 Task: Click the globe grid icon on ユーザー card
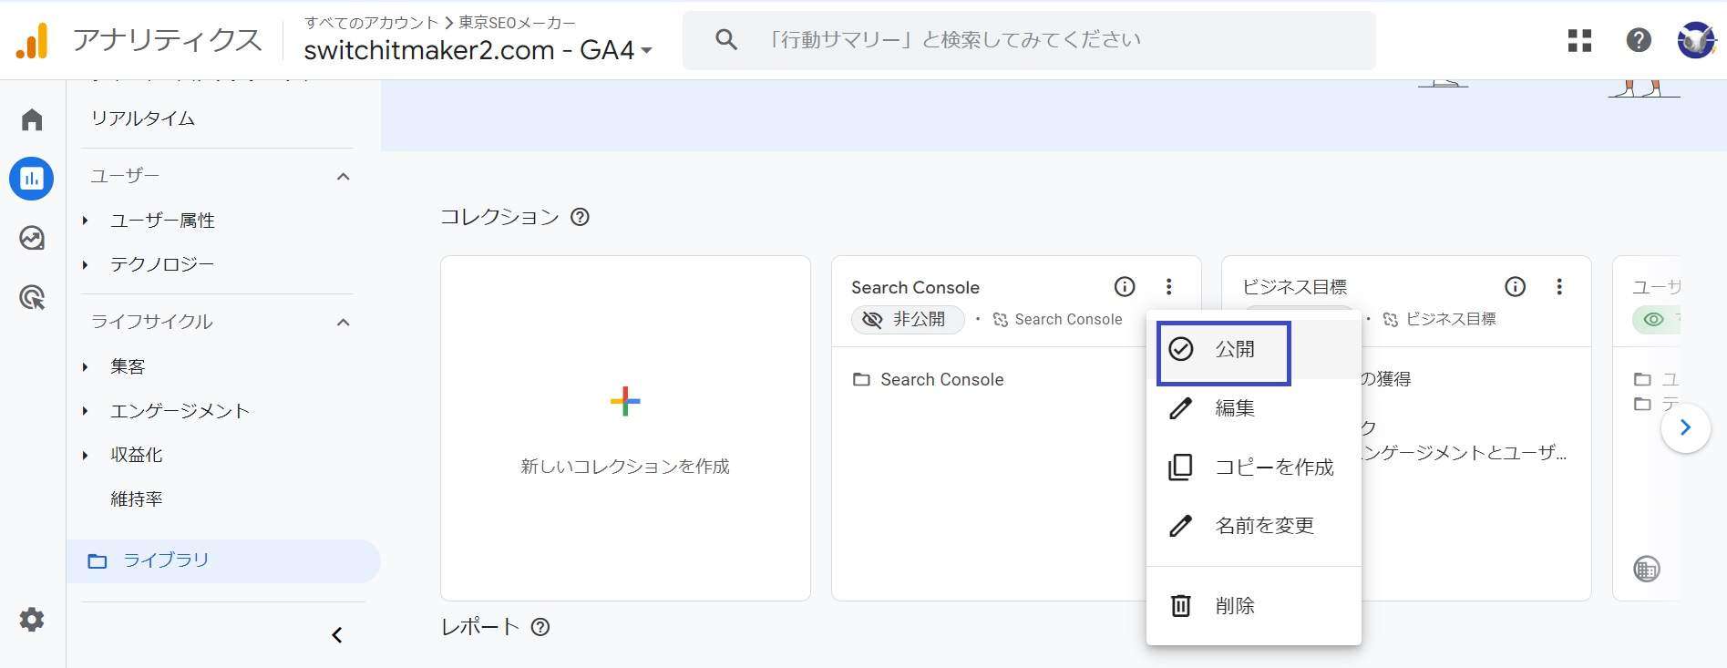pos(1647,570)
